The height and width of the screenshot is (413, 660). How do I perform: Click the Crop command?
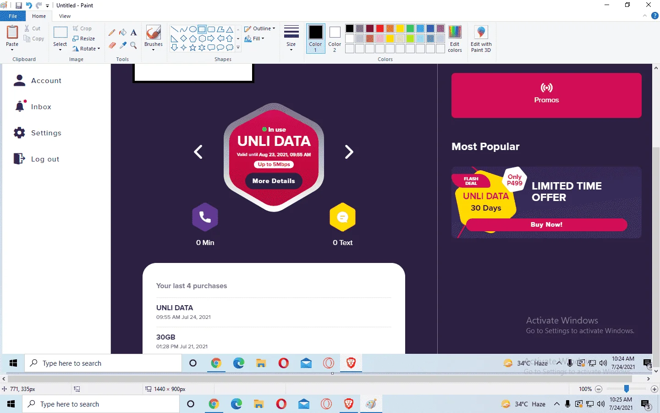82,28
